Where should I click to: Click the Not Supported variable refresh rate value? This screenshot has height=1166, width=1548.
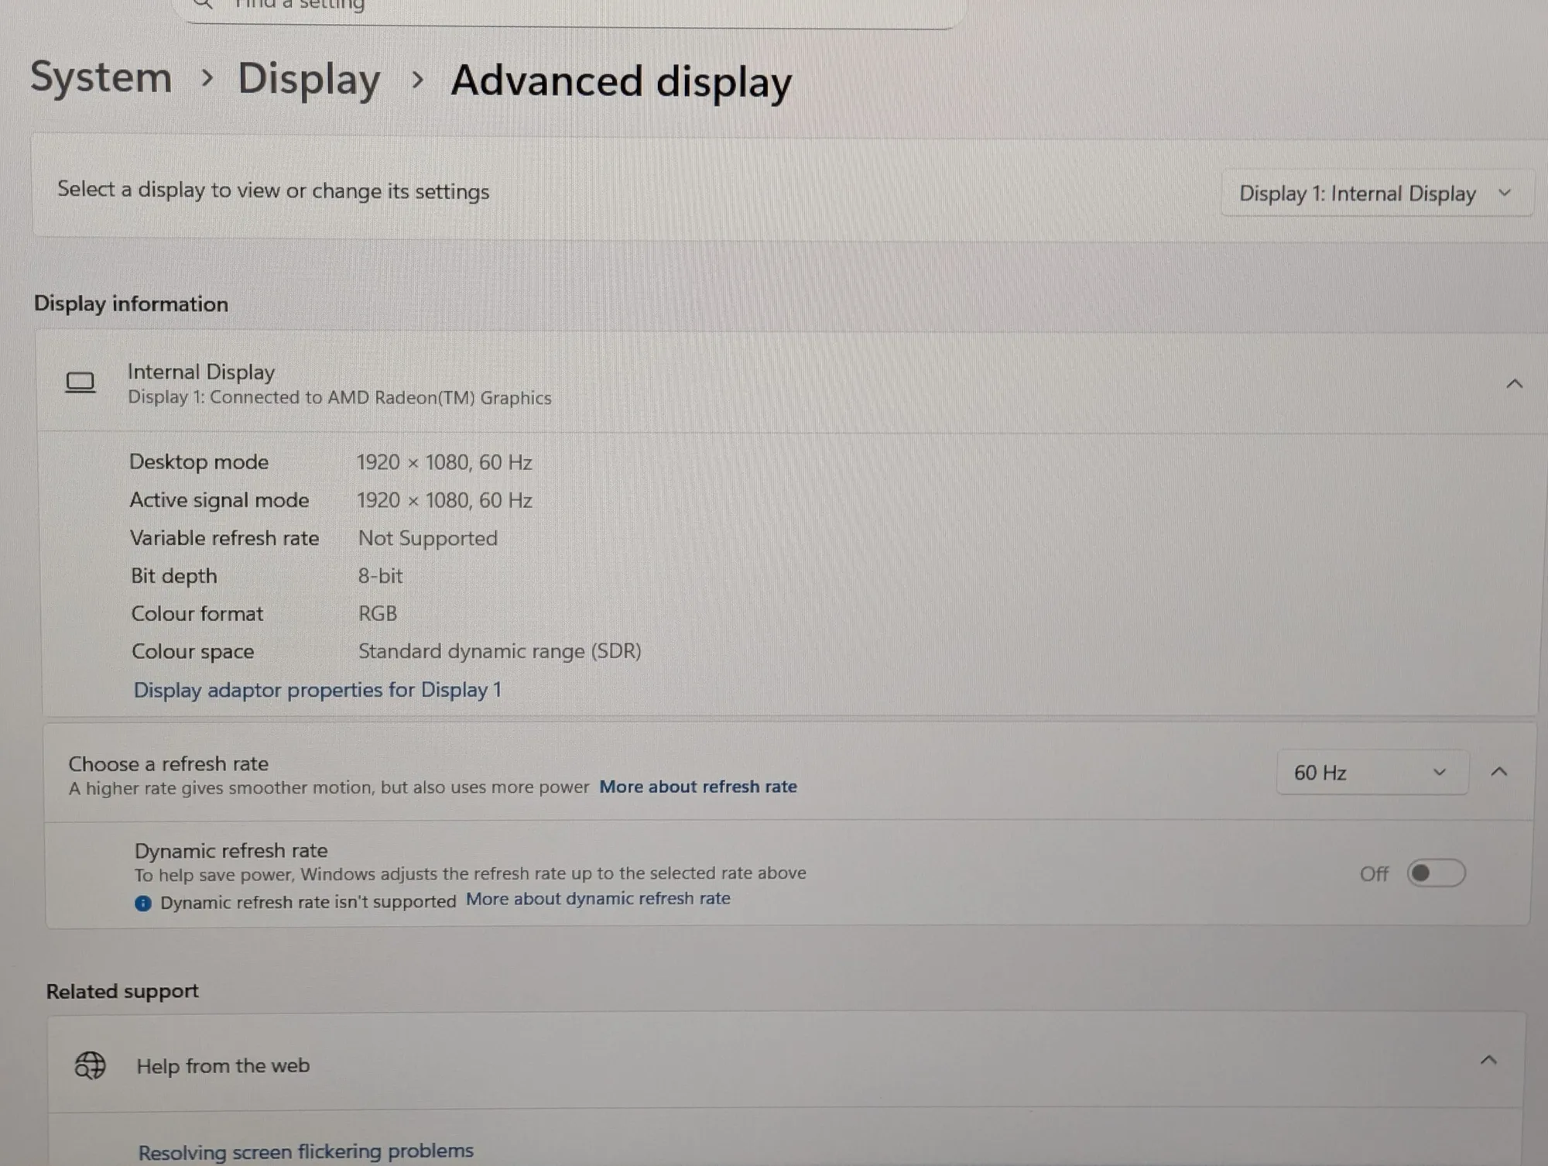click(x=428, y=538)
